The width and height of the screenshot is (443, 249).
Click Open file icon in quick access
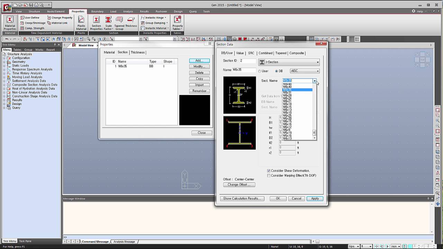pos(21,5)
